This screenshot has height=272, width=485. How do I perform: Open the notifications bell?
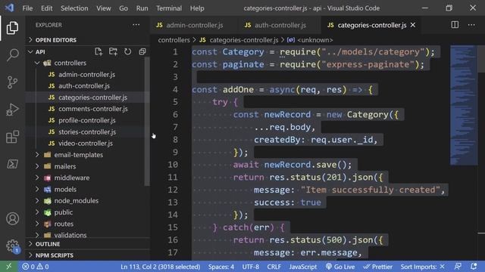pos(474,267)
